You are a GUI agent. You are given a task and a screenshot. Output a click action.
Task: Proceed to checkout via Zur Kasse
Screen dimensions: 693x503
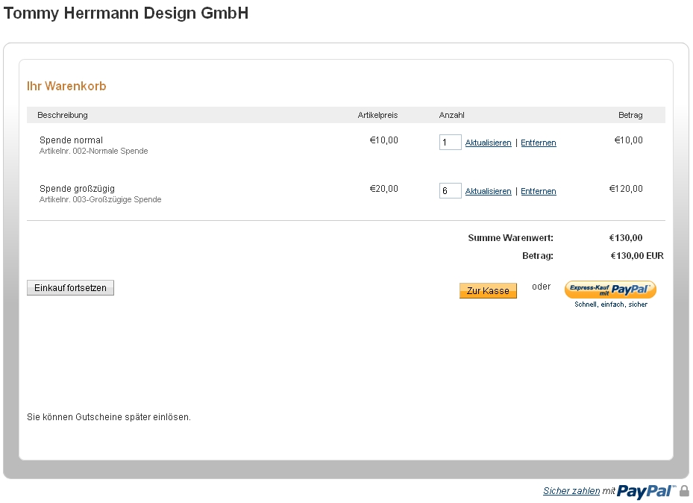(488, 291)
